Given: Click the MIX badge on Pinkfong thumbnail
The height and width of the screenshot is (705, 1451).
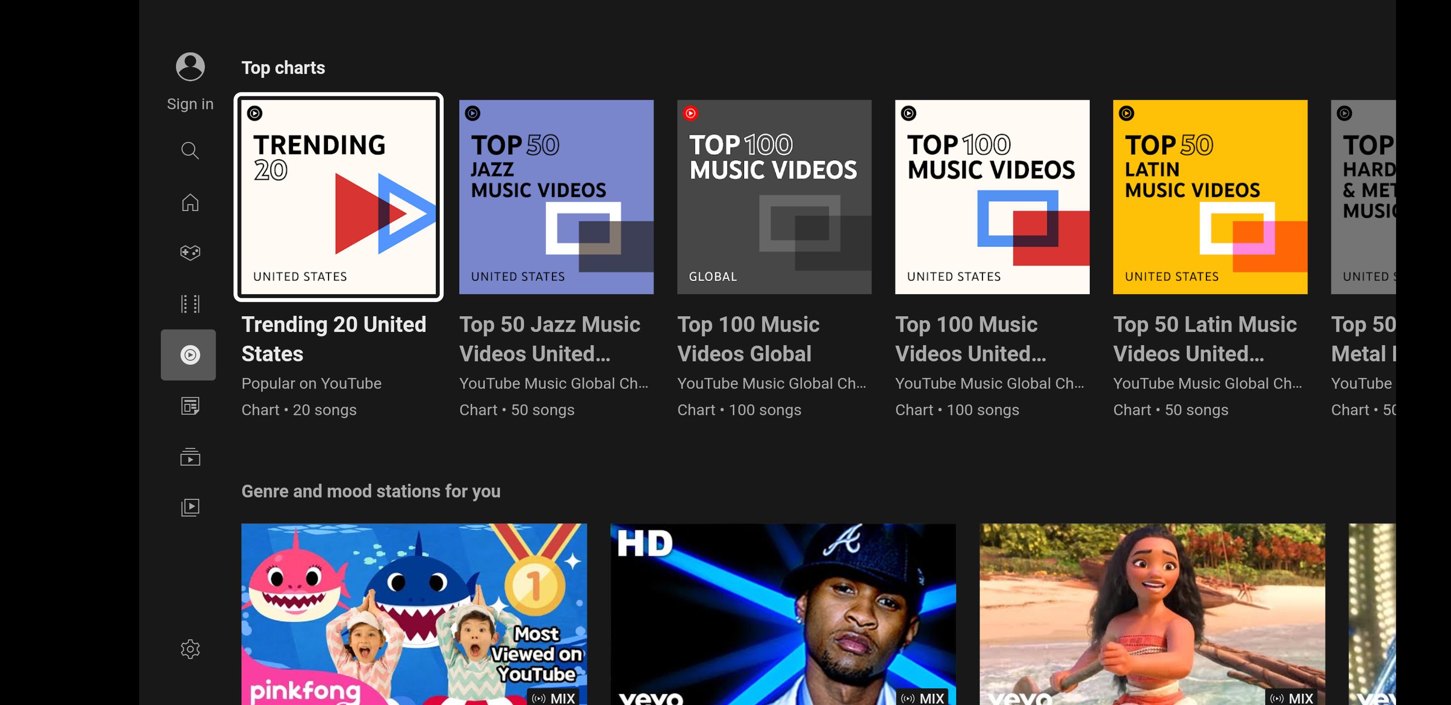Looking at the screenshot, I should pos(553,698).
